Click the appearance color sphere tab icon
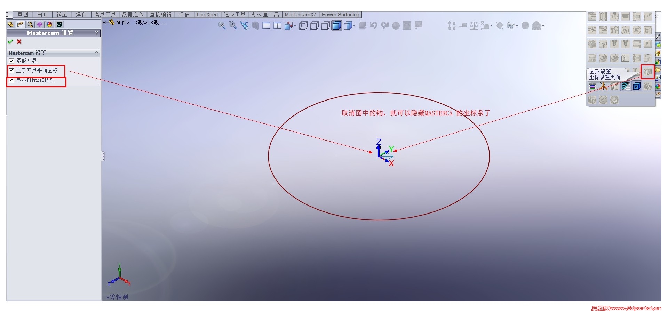The height and width of the screenshot is (313, 668). 49,24
